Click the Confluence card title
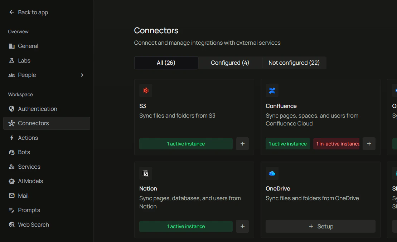The image size is (397, 242). coord(281,106)
